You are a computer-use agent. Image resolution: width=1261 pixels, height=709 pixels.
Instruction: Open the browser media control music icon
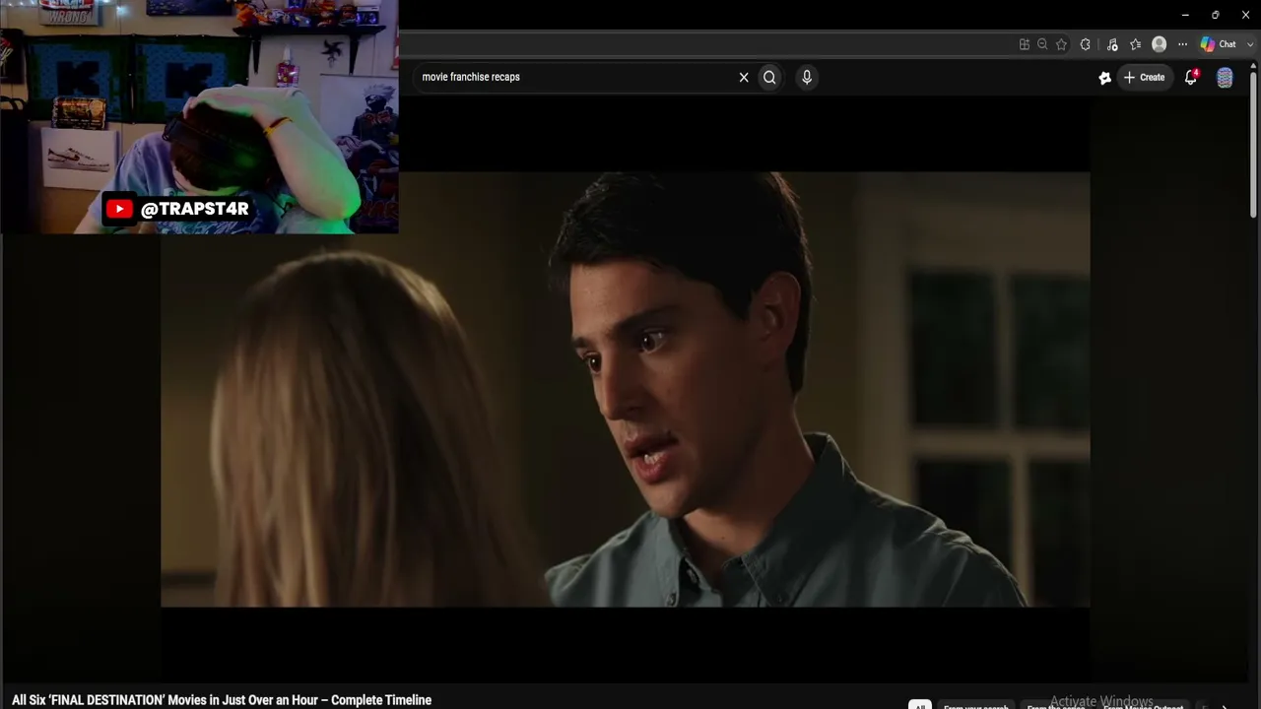click(1112, 44)
